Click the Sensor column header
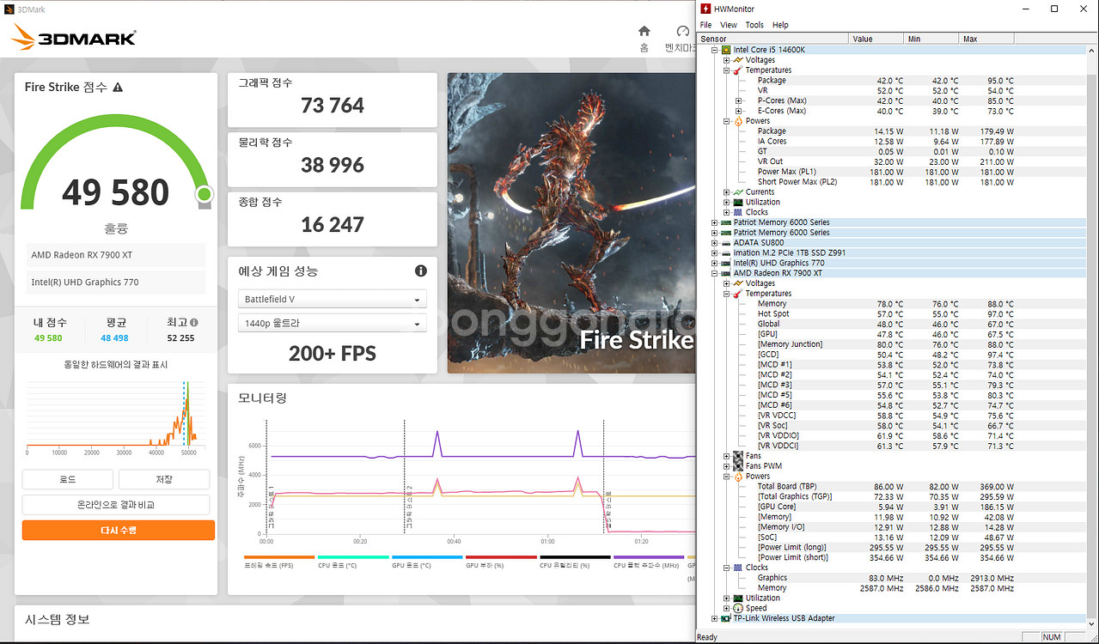The image size is (1099, 644). click(773, 39)
